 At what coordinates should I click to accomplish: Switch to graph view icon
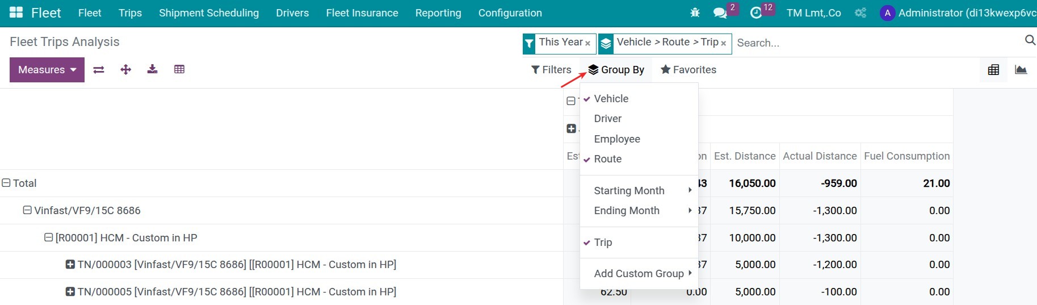(x=1021, y=70)
